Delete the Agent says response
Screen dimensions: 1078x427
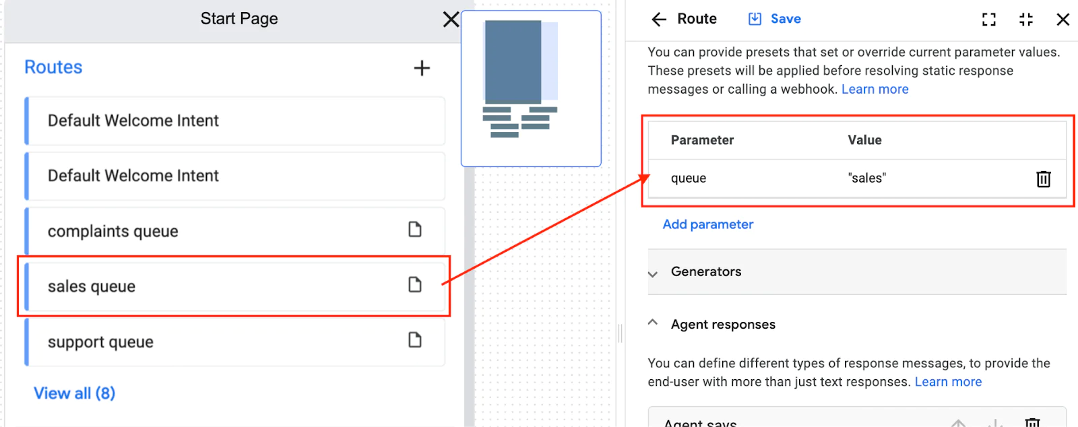coord(1032,422)
